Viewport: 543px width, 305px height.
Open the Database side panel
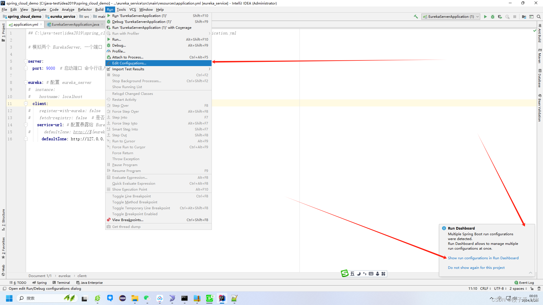(x=540, y=78)
